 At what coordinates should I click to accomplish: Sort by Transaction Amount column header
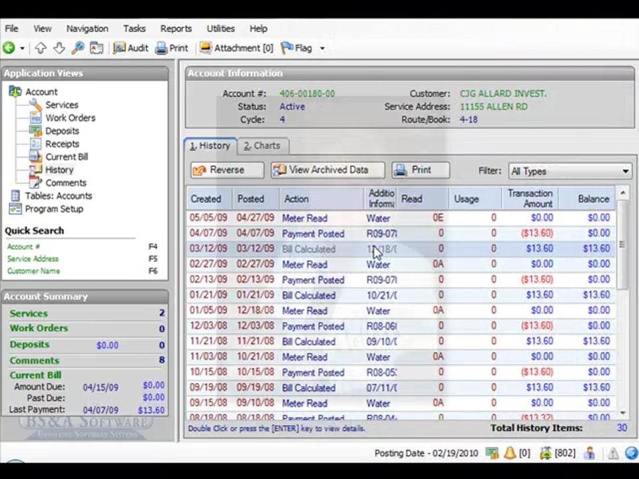click(531, 199)
